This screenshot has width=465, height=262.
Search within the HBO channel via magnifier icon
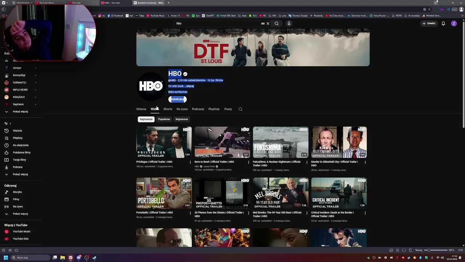tap(240, 109)
